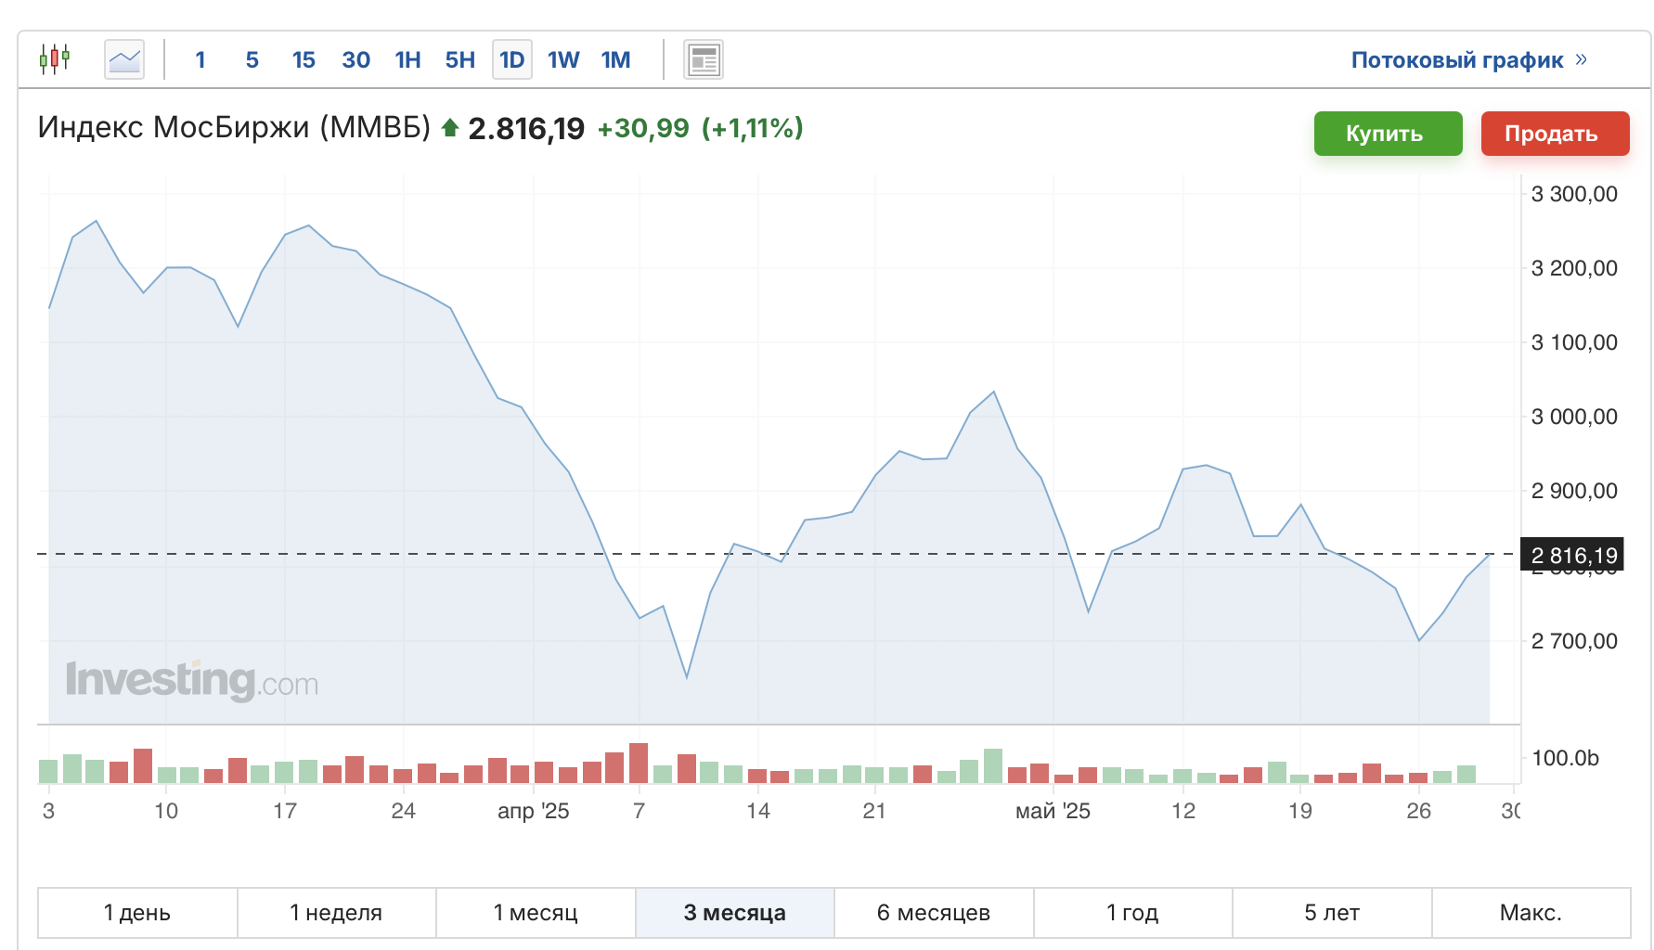Screen dimensions: 1654x950
Task: Open the Потоковый график link
Action: [1457, 60]
